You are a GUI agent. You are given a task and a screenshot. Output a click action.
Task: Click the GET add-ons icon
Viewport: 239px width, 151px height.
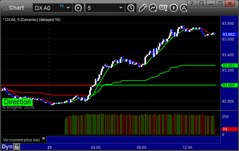pos(163,8)
